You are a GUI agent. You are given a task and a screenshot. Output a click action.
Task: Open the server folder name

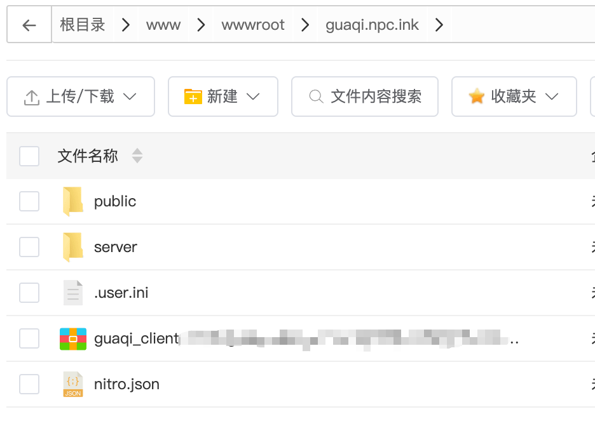[115, 247]
